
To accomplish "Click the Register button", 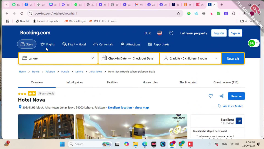I will [x=219, y=33].
